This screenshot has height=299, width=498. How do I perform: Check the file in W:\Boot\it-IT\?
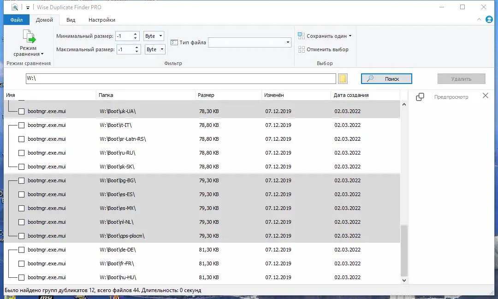(21, 125)
